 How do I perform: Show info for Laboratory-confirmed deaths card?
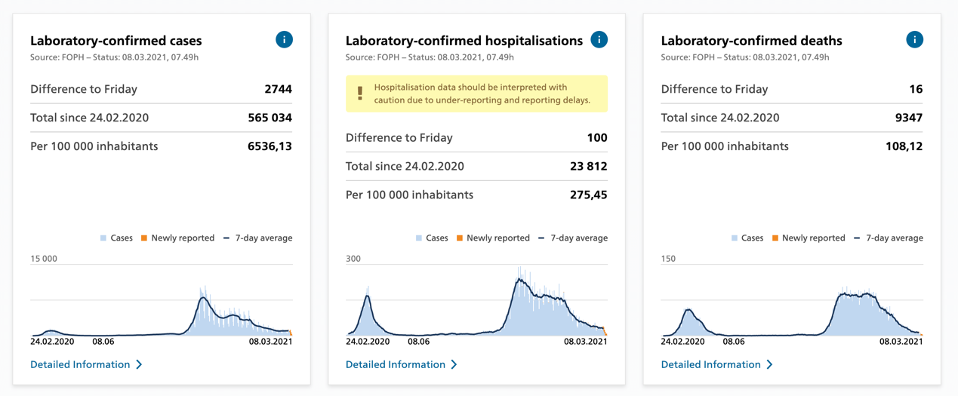(x=914, y=40)
